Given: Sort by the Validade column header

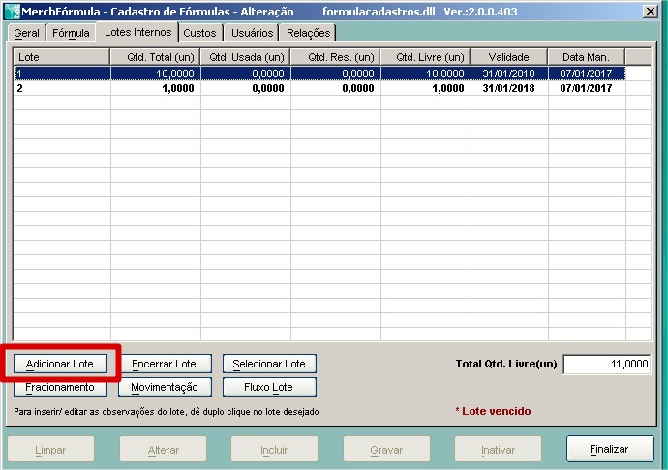Looking at the screenshot, I should point(508,57).
